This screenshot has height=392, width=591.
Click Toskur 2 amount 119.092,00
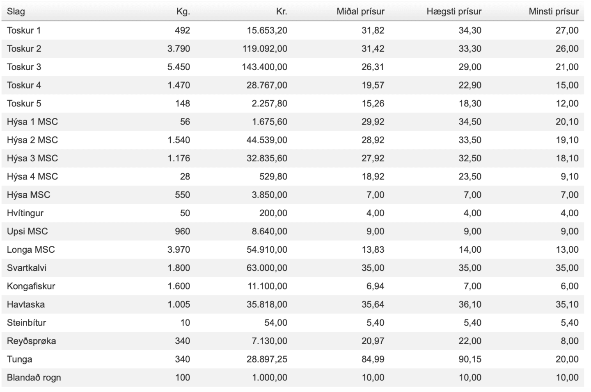tap(265, 49)
